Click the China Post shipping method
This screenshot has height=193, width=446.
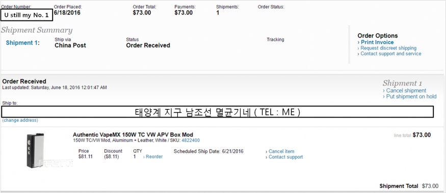point(70,45)
